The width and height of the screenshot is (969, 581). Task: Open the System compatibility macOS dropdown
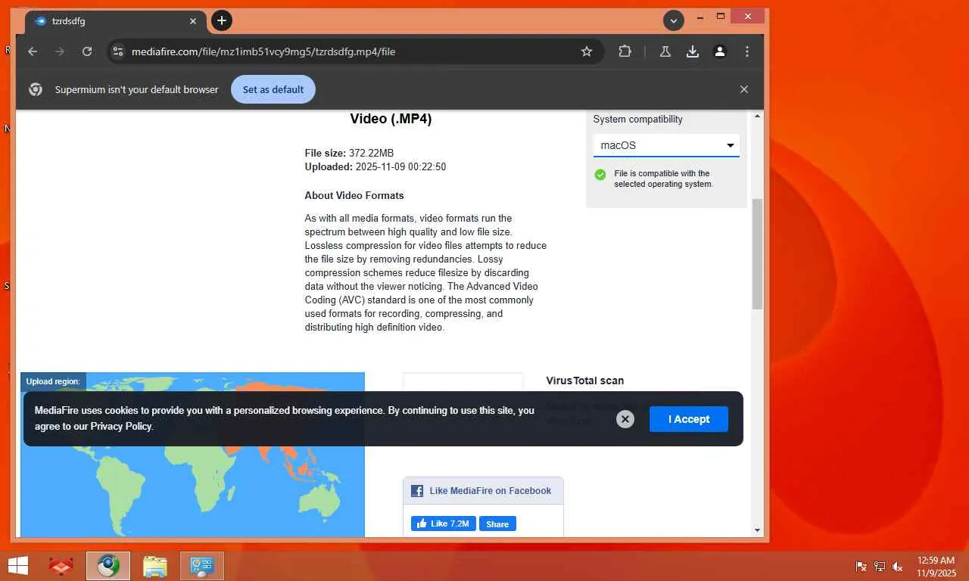[x=666, y=145]
